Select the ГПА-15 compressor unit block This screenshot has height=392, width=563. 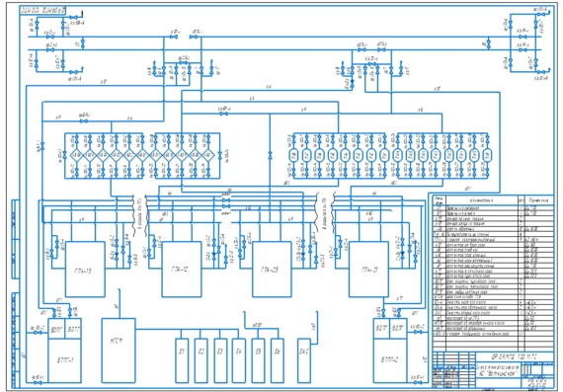(85, 270)
